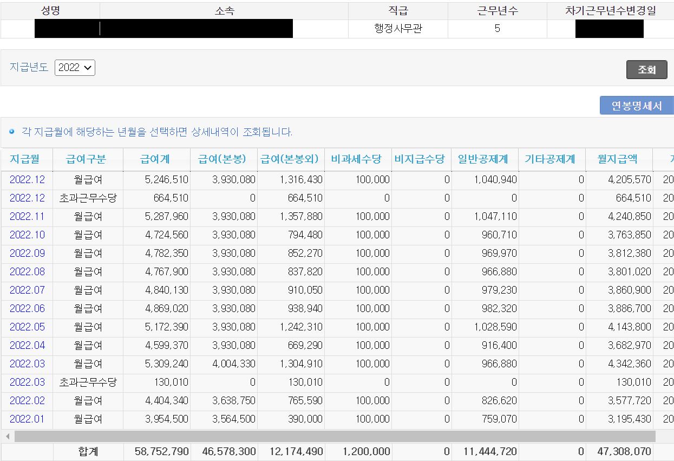Select the 5,246,510 급여계 cell

tap(157, 179)
